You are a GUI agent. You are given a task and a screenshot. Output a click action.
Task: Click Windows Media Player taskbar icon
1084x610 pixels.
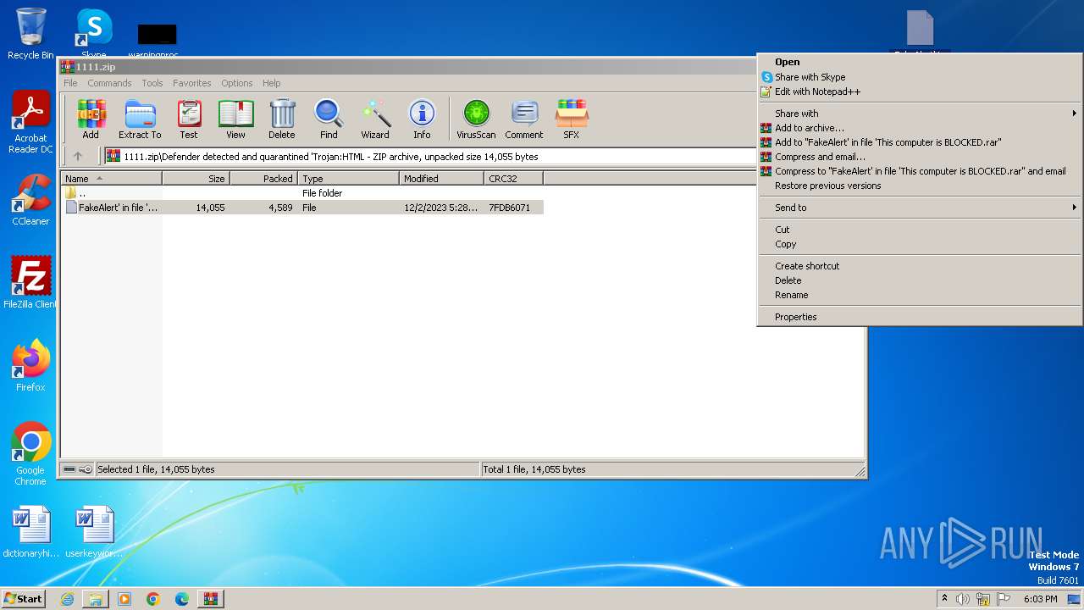point(124,599)
